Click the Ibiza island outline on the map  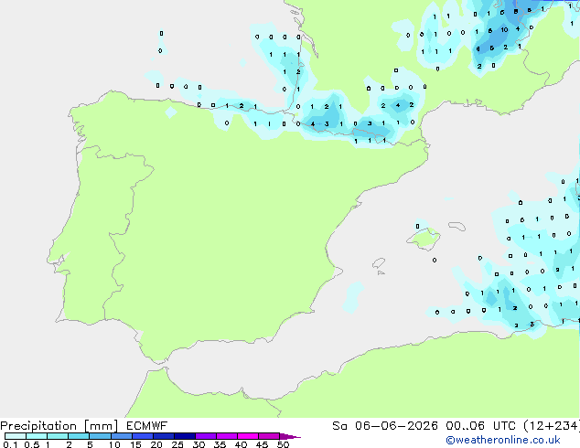379,263
